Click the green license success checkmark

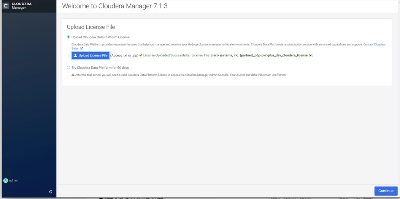tap(141, 55)
